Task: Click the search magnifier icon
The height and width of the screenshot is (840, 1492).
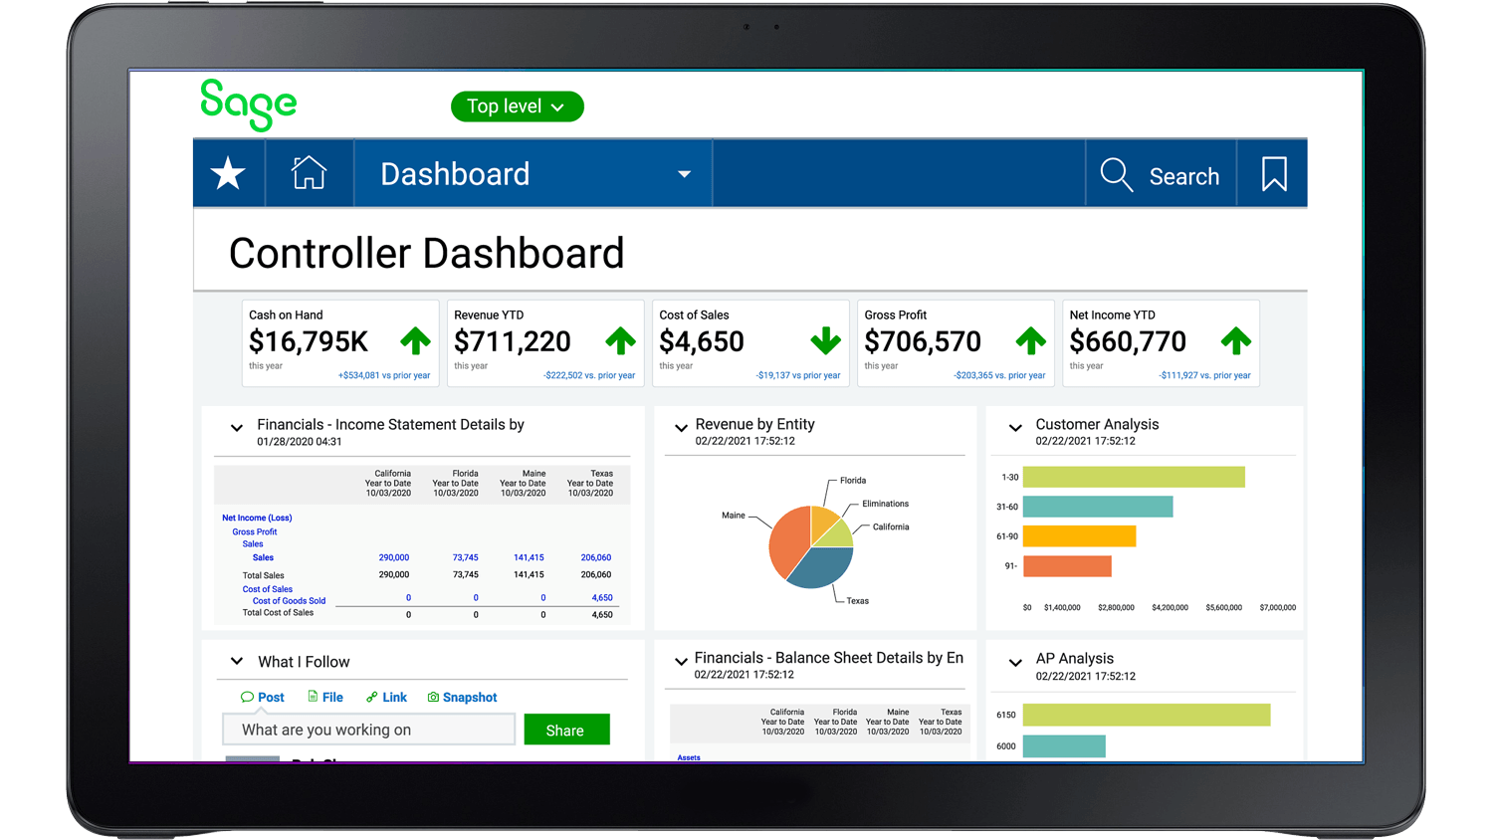Action: point(1117,174)
